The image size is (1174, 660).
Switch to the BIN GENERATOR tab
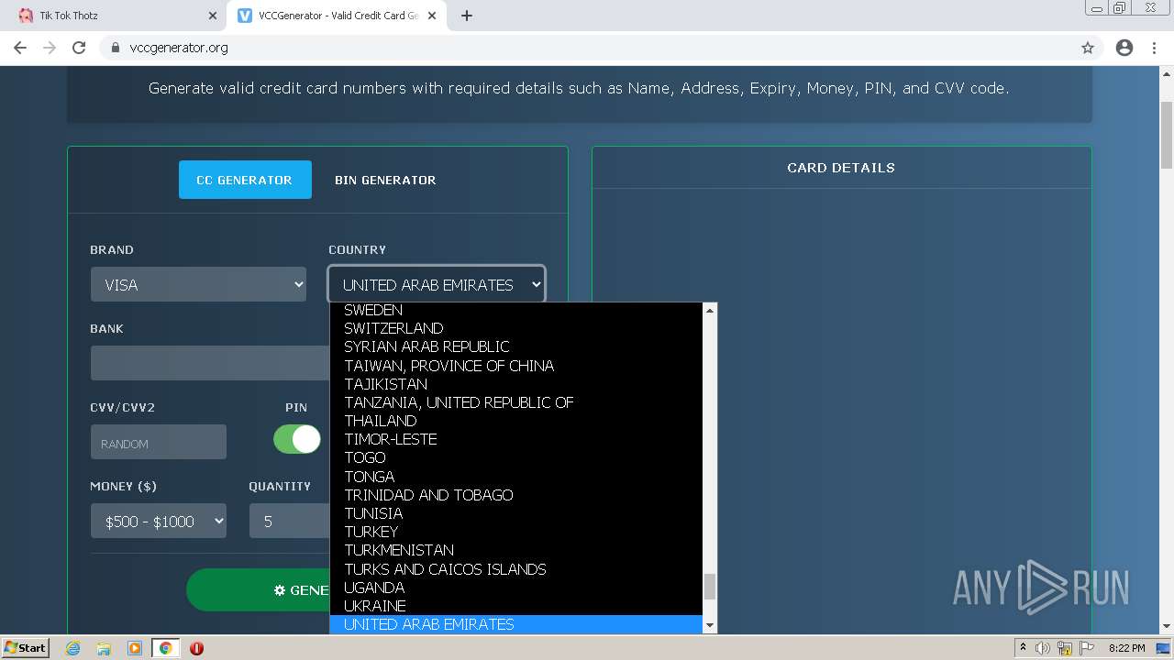click(385, 180)
